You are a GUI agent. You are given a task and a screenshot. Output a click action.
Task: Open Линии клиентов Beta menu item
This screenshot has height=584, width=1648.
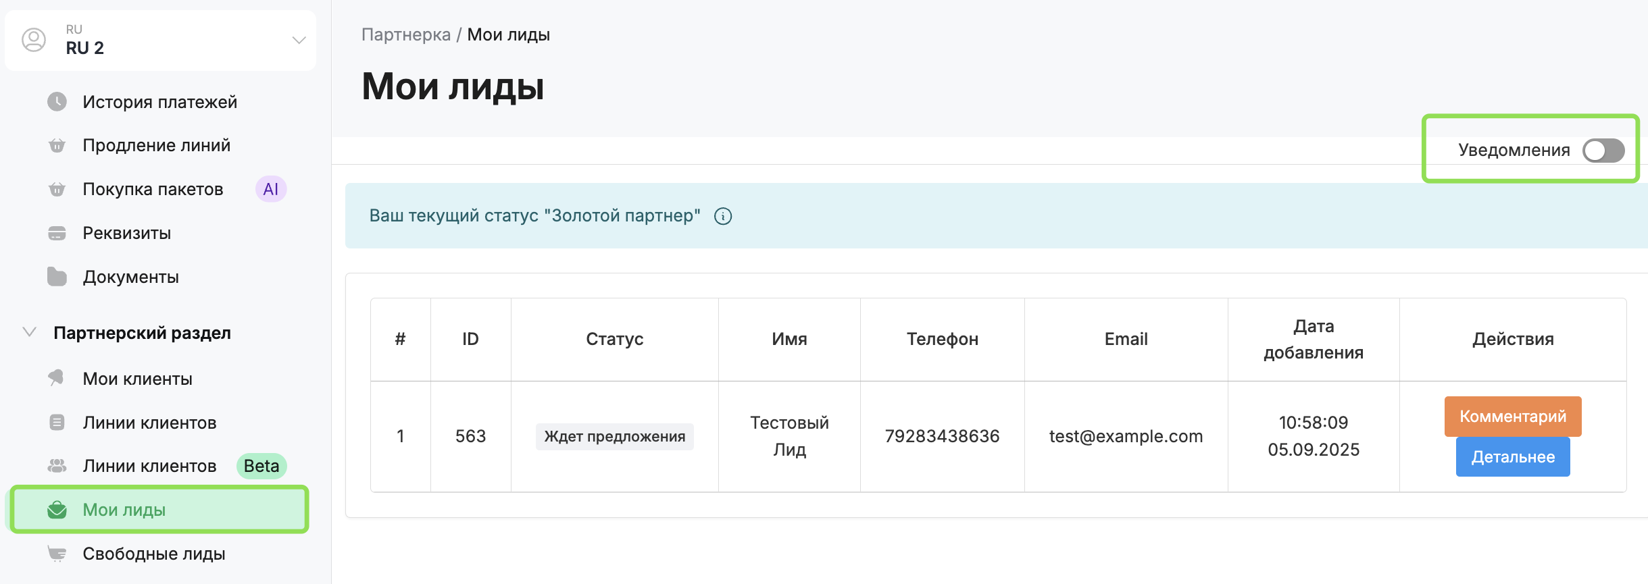pyautogui.click(x=149, y=467)
